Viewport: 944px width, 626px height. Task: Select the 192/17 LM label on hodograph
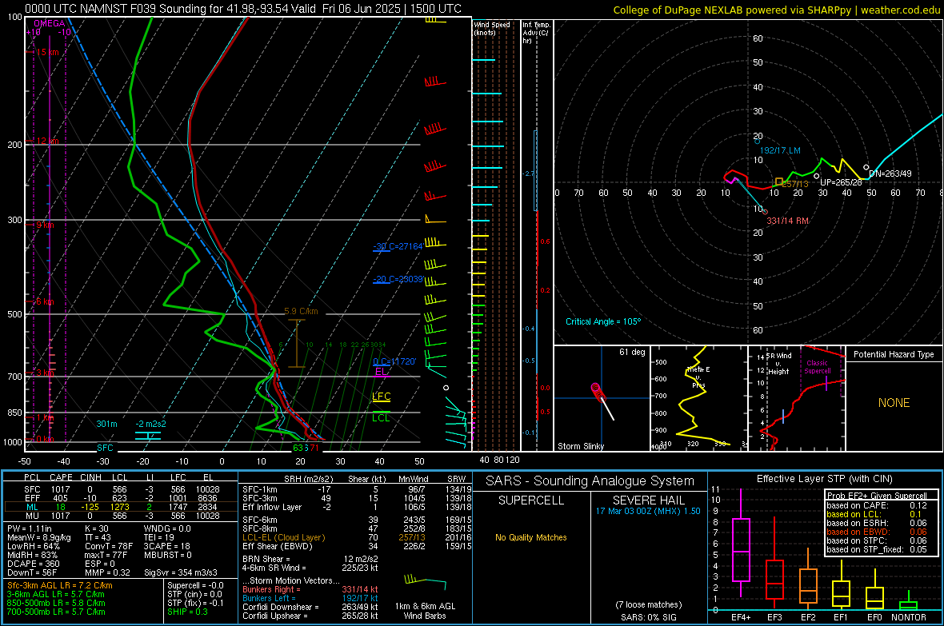780,150
